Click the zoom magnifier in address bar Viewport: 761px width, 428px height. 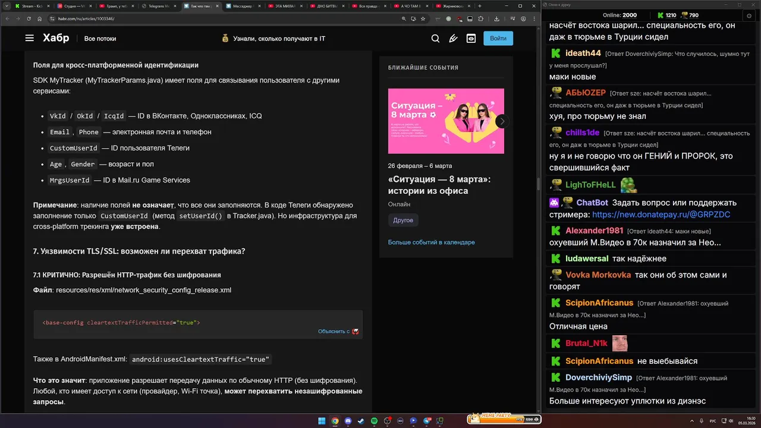click(x=404, y=18)
